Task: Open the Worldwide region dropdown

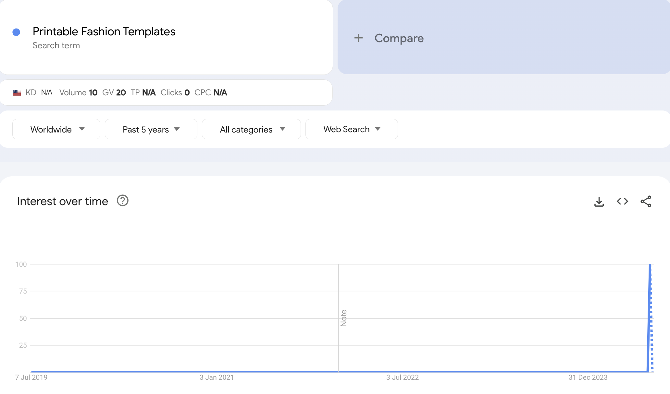Action: pyautogui.click(x=56, y=129)
